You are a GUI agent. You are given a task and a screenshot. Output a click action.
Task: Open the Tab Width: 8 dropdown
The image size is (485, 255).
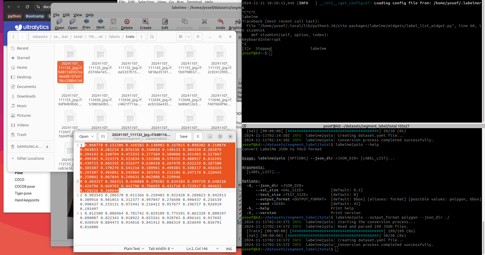pyautogui.click(x=161, y=249)
